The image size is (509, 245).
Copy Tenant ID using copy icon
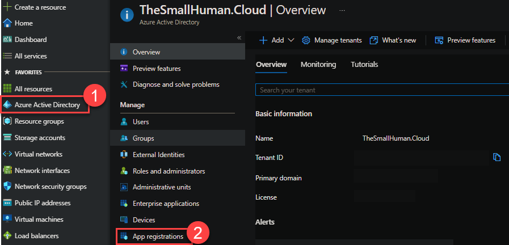tap(497, 157)
